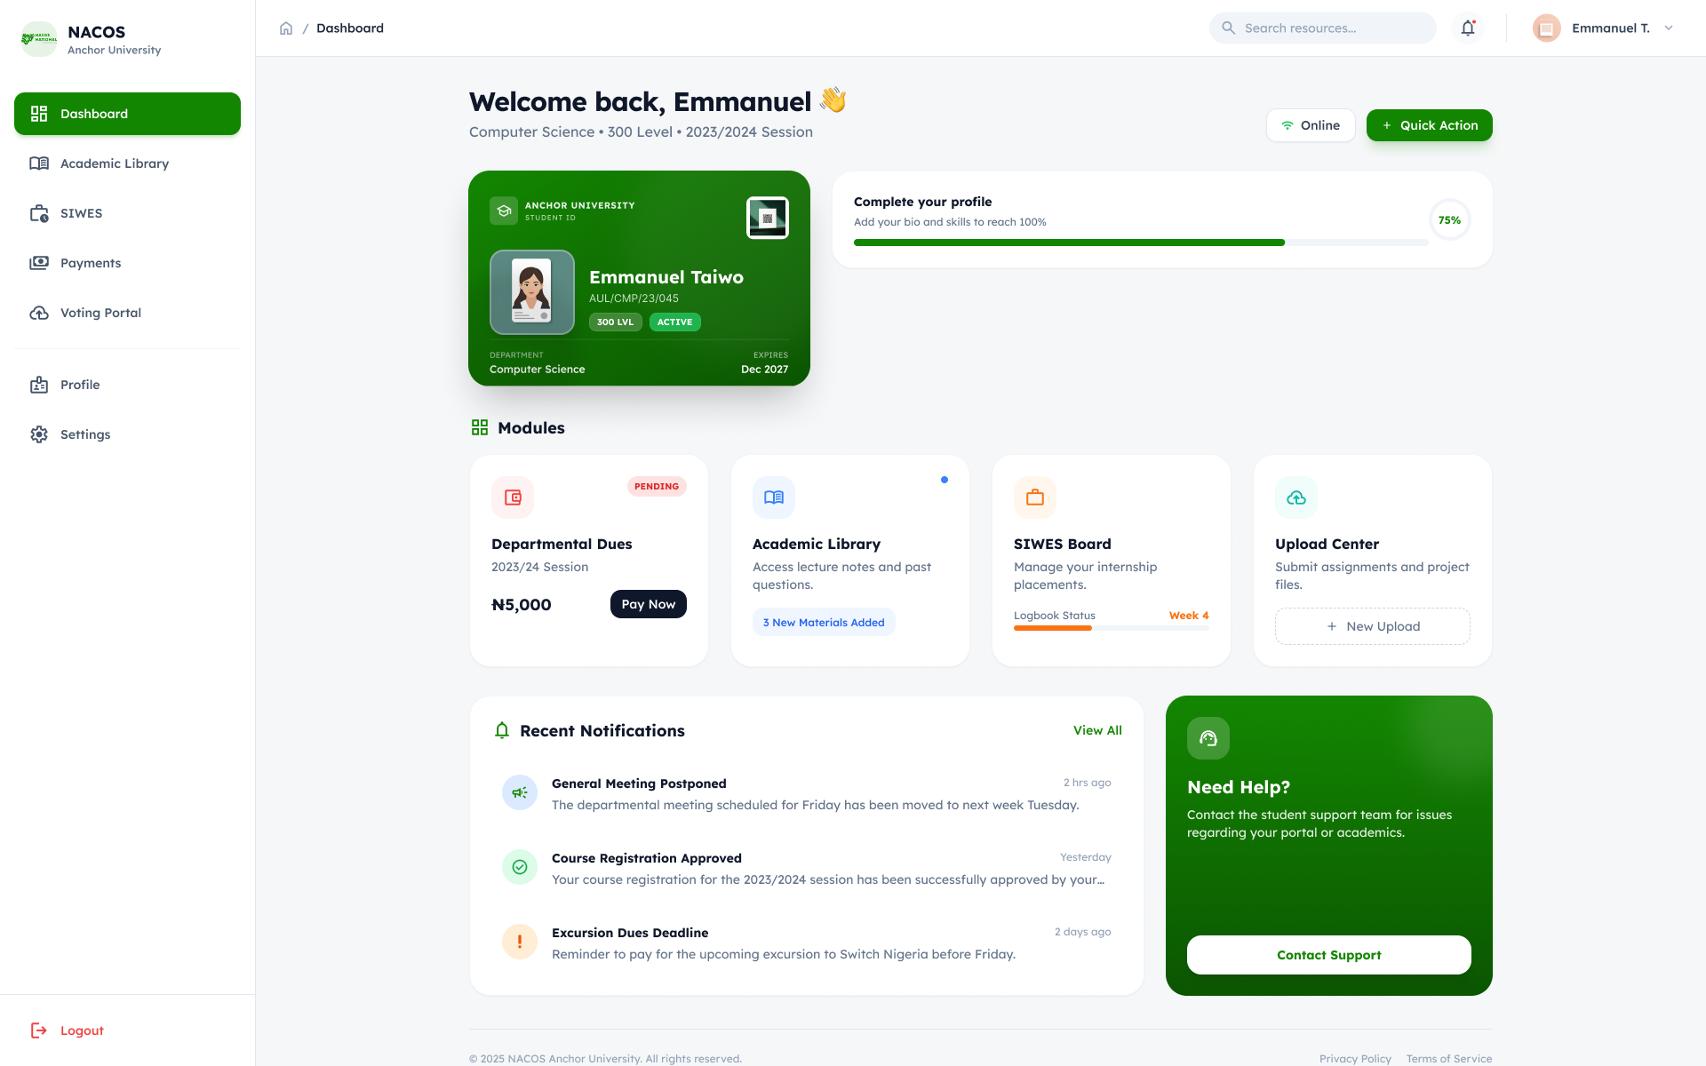Click Contact Support in the Need Help card
The width and height of the screenshot is (1706, 1066).
point(1328,955)
